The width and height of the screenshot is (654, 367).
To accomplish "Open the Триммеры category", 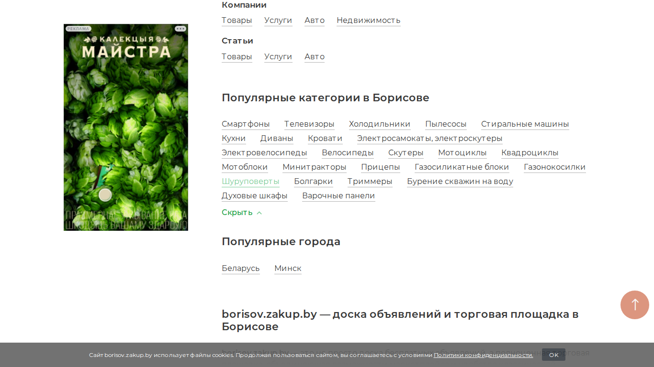I will 370,182.
